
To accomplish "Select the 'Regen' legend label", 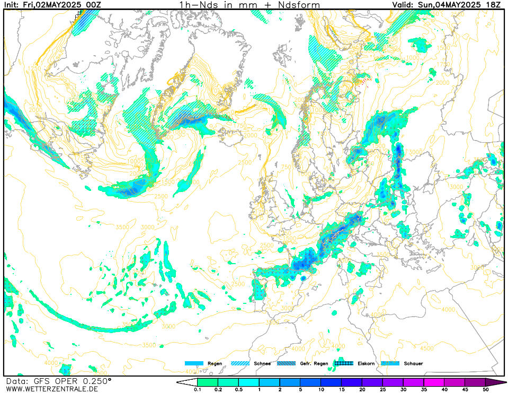I will click(x=215, y=363).
